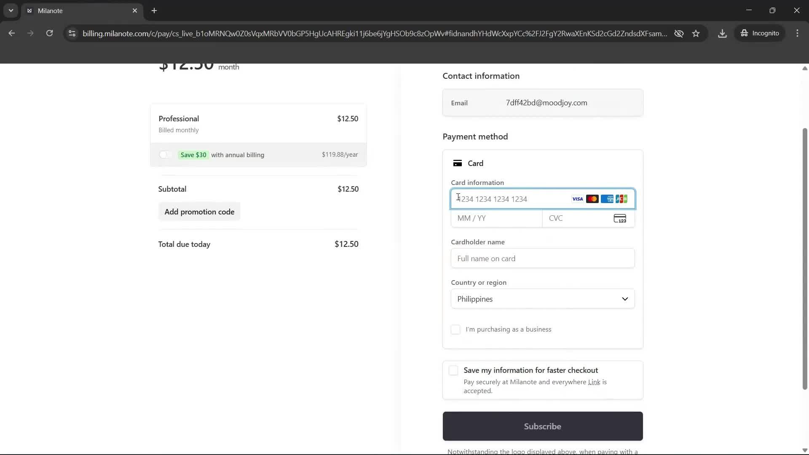
Task: Open the Chrome three-dot menu
Action: (798, 33)
